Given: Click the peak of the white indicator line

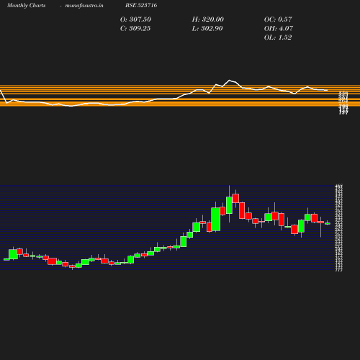Looking at the screenshot, I should [x=230, y=80].
